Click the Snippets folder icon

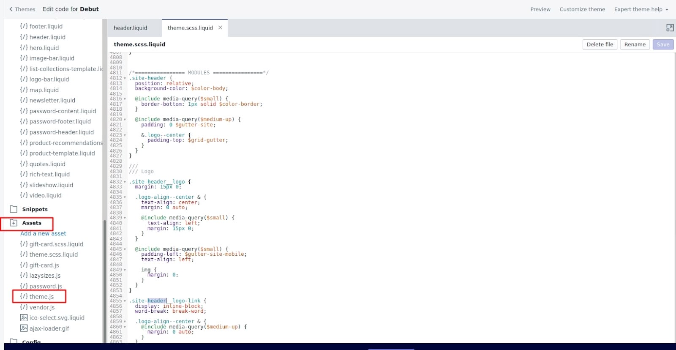[14, 209]
